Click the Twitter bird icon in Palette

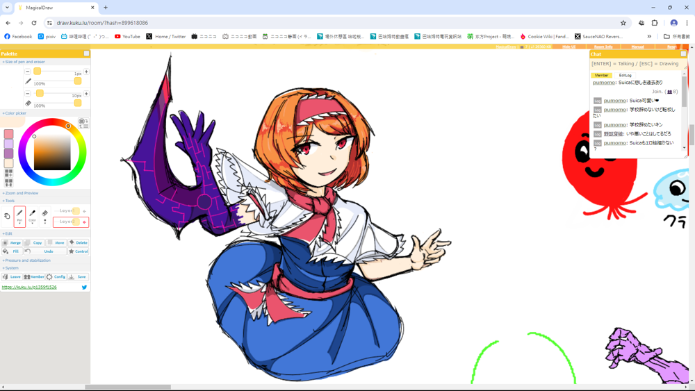tap(84, 288)
